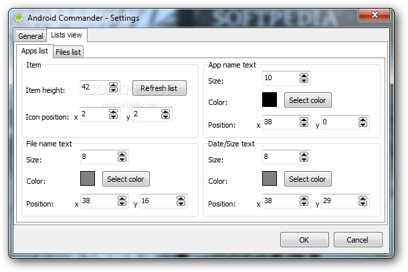This screenshot has width=408, height=272.
Task: Open the Files list sub-tab
Action: pos(68,52)
